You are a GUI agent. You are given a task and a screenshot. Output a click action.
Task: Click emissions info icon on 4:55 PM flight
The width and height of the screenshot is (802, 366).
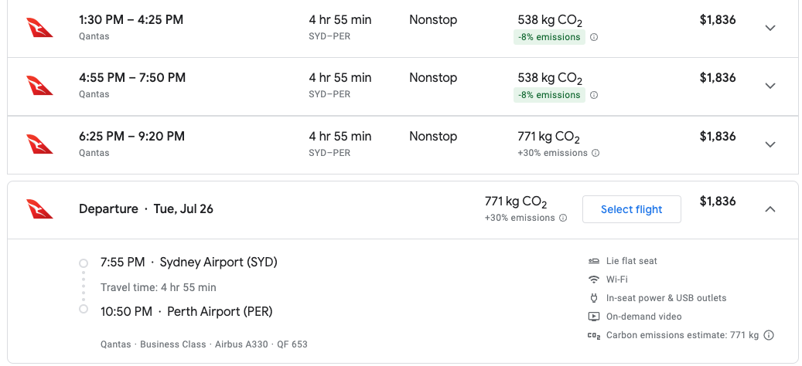pyautogui.click(x=594, y=95)
